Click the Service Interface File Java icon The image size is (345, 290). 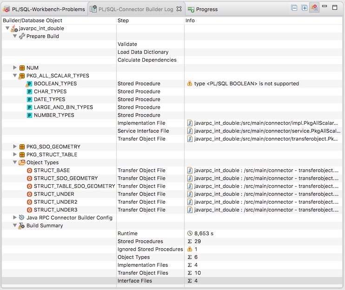pos(190,131)
